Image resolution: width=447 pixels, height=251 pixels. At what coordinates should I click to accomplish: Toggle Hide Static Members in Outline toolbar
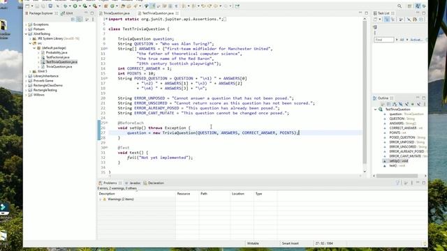click(x=406, y=104)
